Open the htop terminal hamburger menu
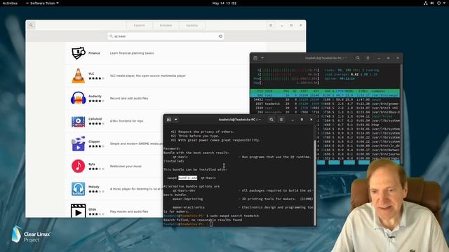Viewport: 449px width, 252px height. click(x=368, y=58)
